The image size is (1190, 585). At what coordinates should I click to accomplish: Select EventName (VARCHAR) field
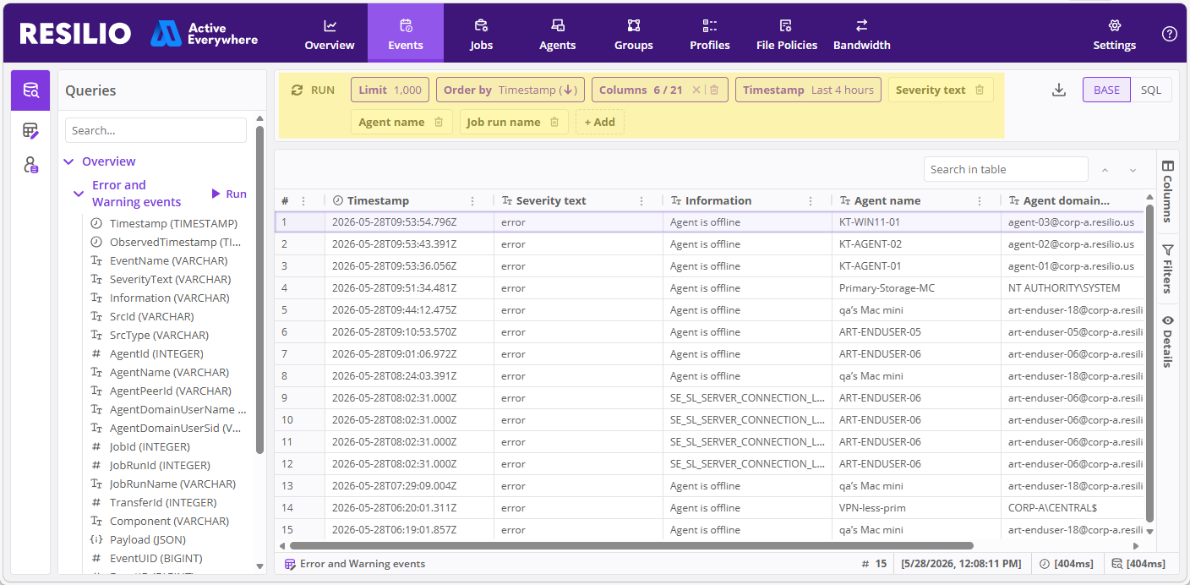coord(170,260)
